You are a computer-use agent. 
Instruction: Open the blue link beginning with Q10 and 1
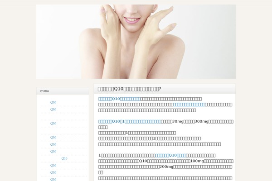pyautogui.click(x=130, y=121)
